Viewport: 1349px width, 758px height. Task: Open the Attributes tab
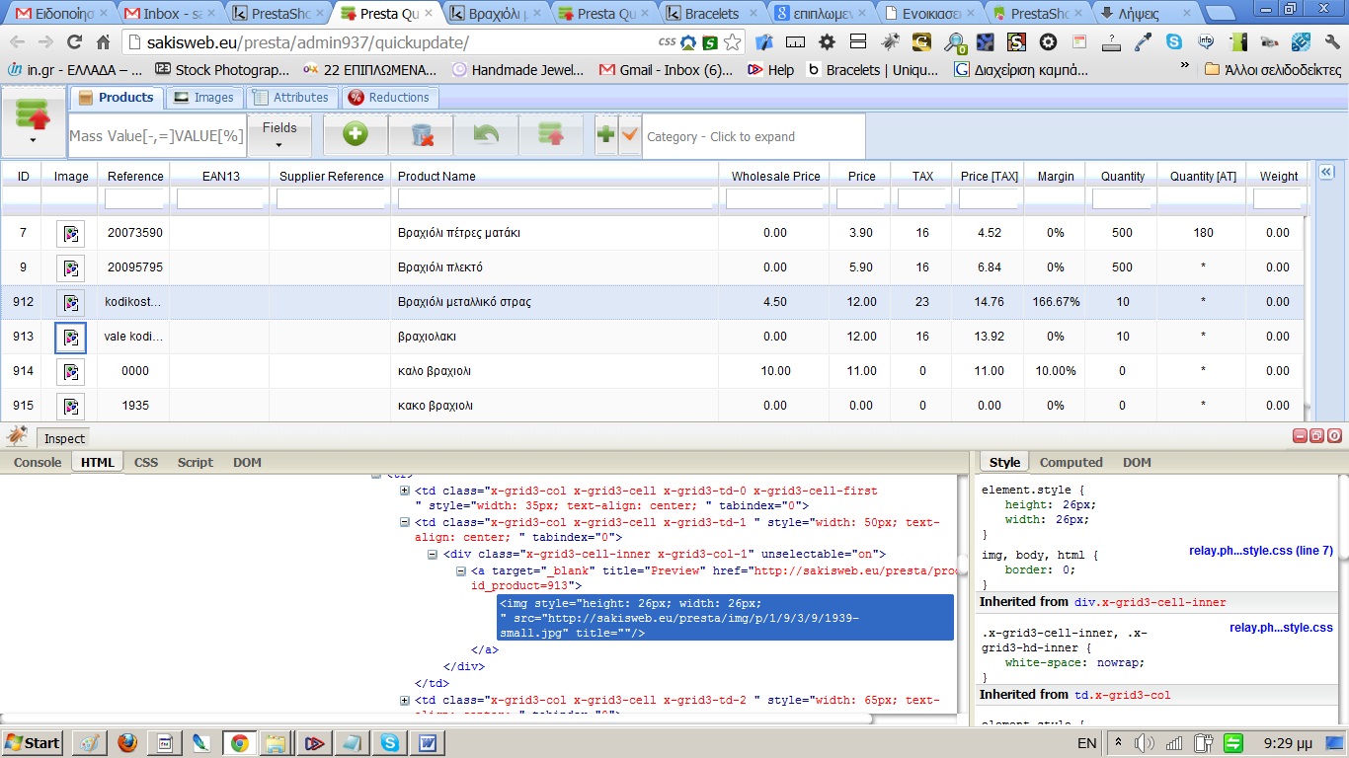[x=290, y=98]
